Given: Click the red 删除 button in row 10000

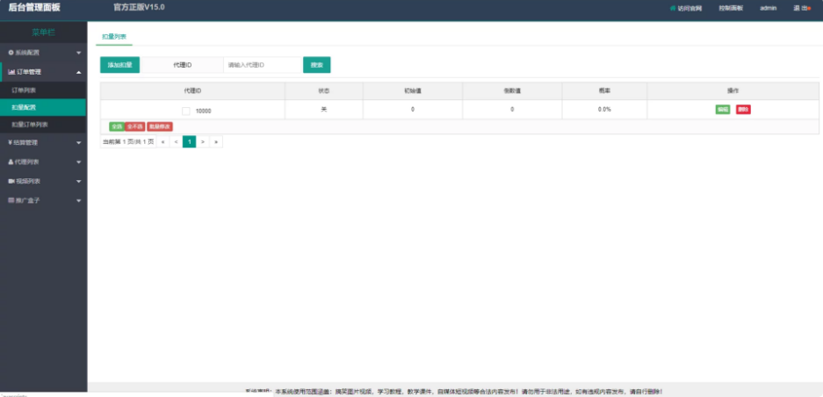Looking at the screenshot, I should click(743, 110).
